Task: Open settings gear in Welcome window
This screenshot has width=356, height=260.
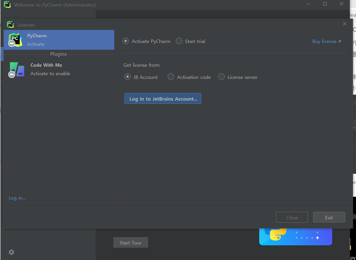Action: click(x=11, y=252)
